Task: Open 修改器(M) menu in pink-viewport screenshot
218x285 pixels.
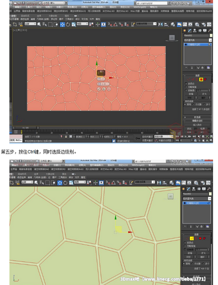Action: click(72, 7)
